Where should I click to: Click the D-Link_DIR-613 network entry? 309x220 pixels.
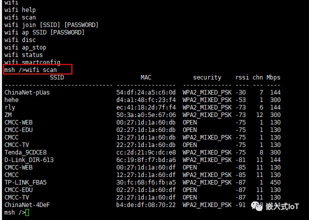coord(29,160)
